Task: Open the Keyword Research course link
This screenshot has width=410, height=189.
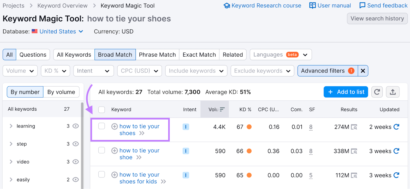Action: point(262,6)
